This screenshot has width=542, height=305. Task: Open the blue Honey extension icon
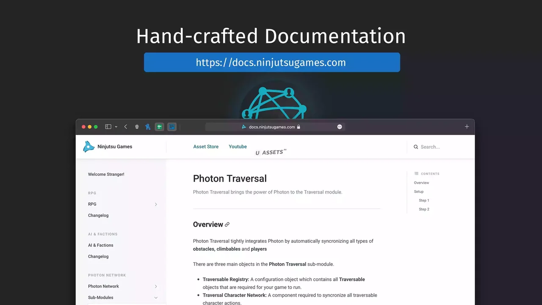(148, 127)
